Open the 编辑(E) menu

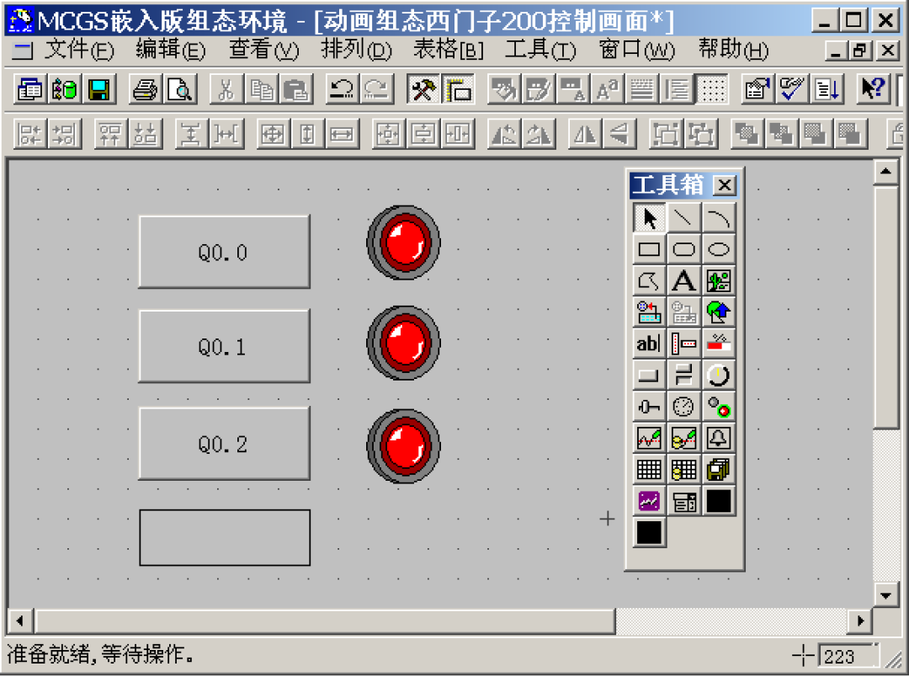coord(170,50)
